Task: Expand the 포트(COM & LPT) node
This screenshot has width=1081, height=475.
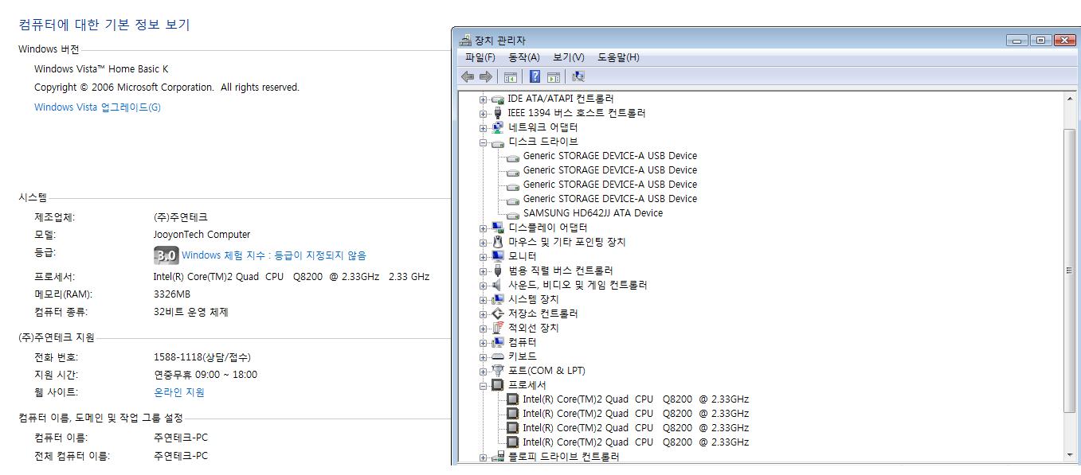Action: pos(483,372)
